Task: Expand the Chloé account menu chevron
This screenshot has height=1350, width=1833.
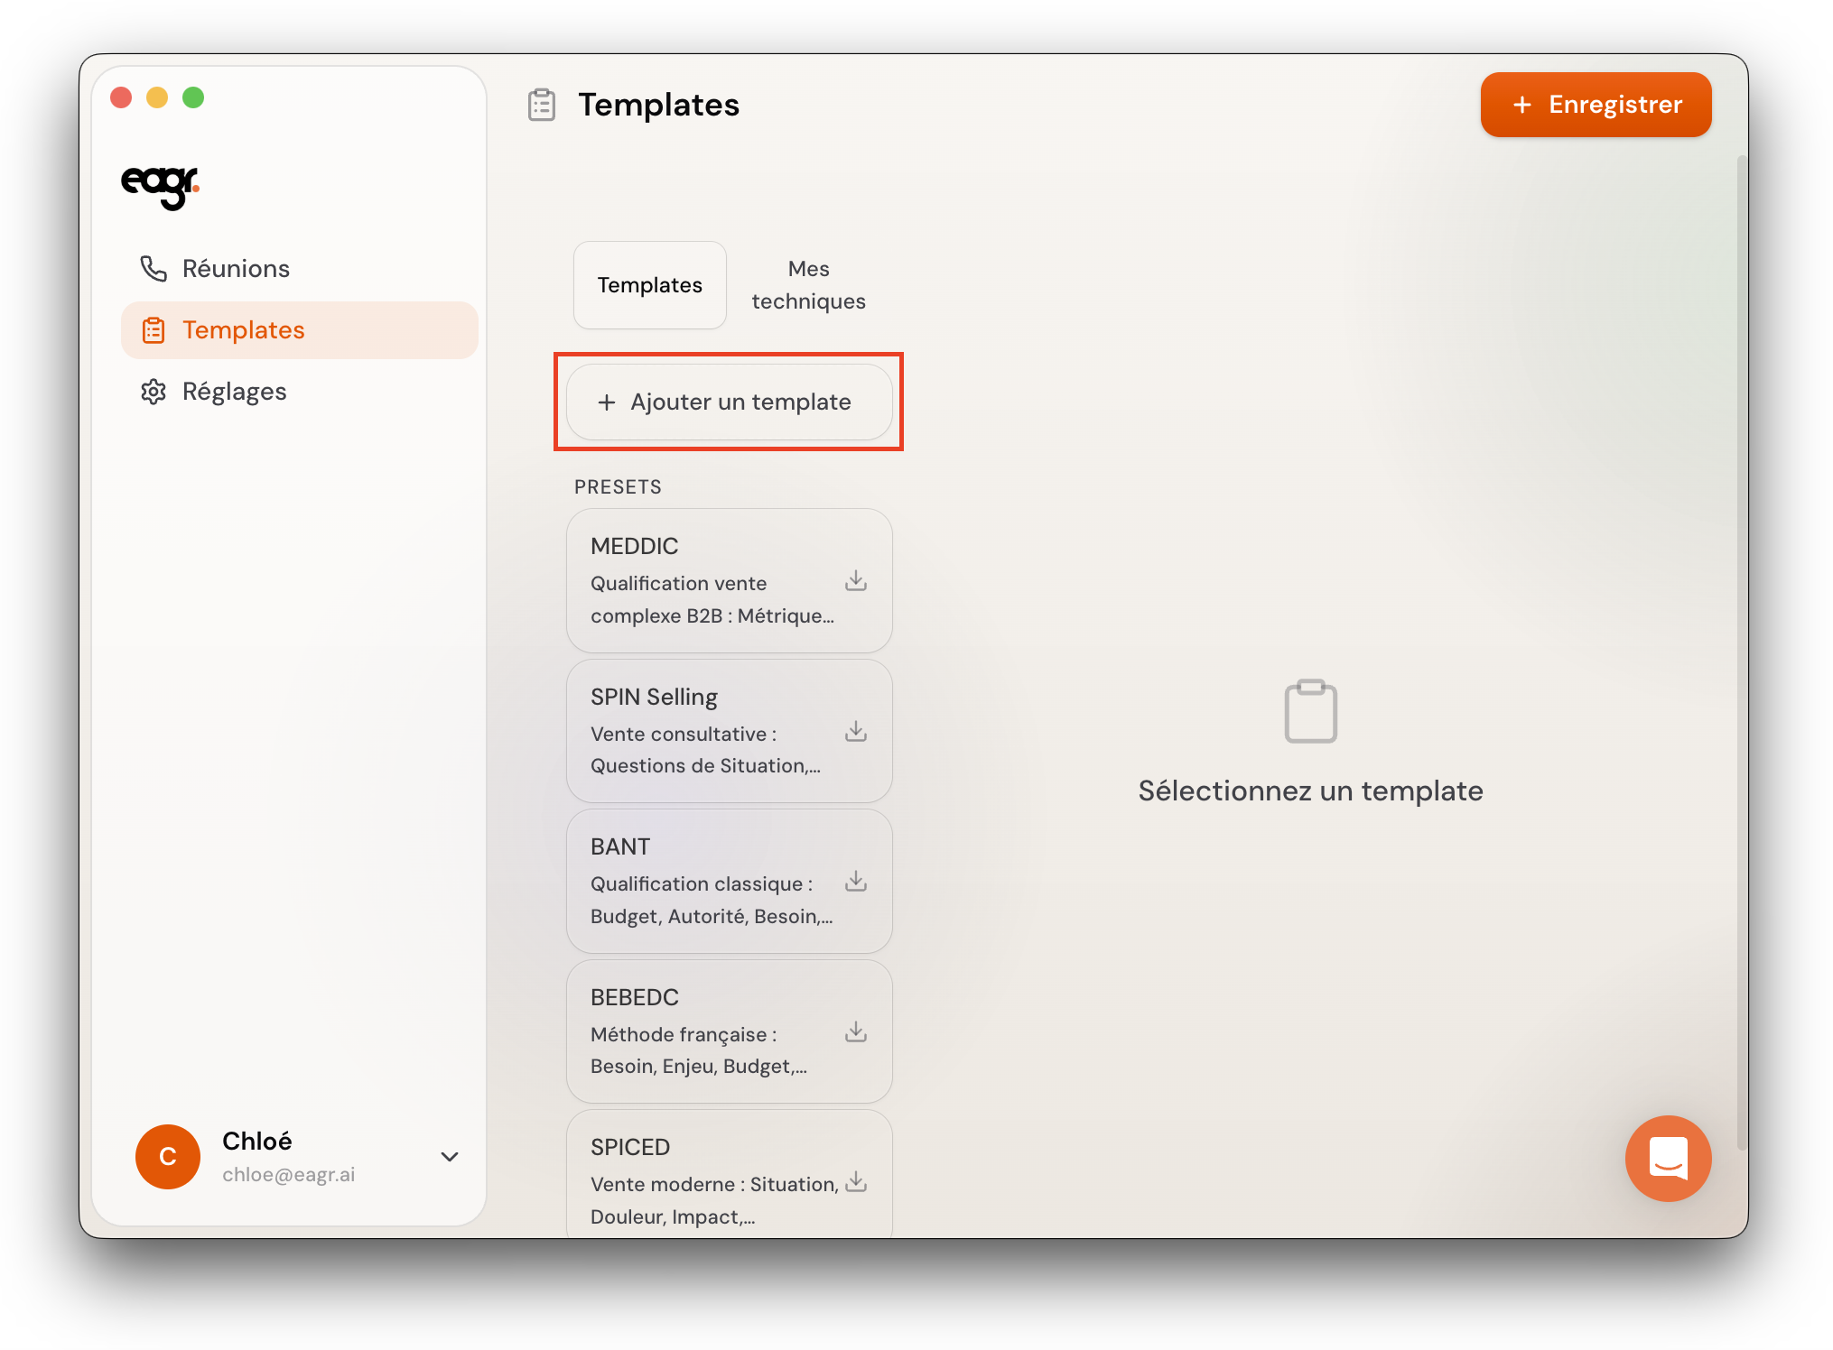Action: pyautogui.click(x=450, y=1156)
